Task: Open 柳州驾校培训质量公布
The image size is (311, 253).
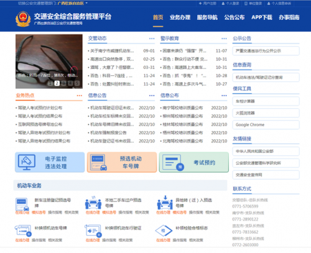Action: pos(183,116)
